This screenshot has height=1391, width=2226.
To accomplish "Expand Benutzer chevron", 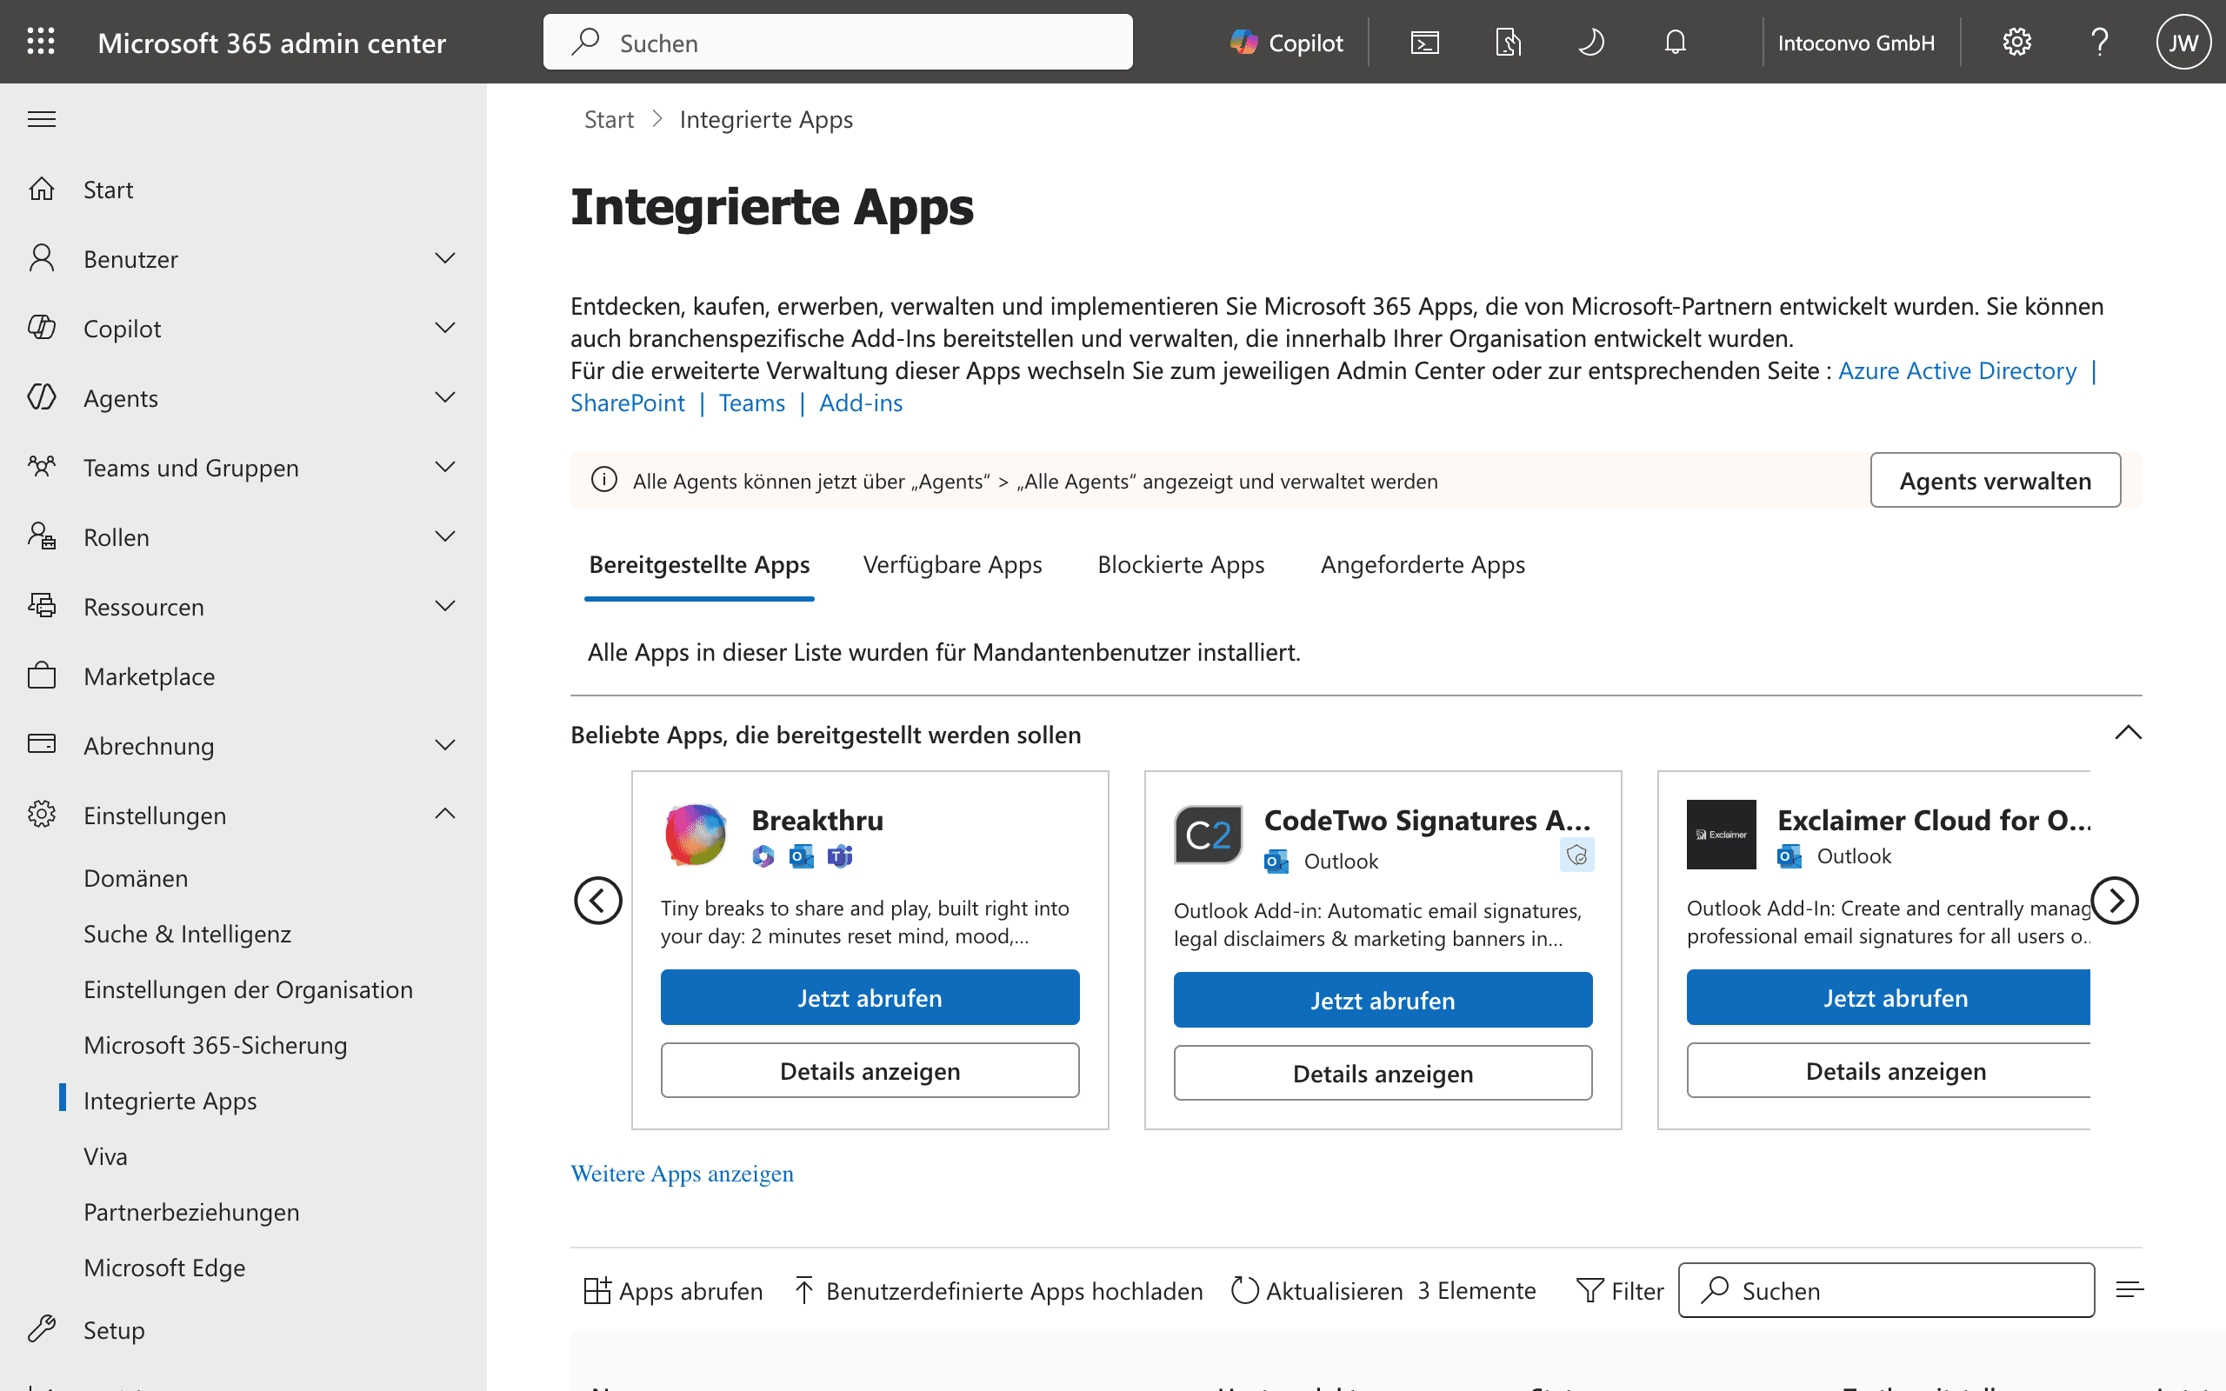I will [x=445, y=258].
